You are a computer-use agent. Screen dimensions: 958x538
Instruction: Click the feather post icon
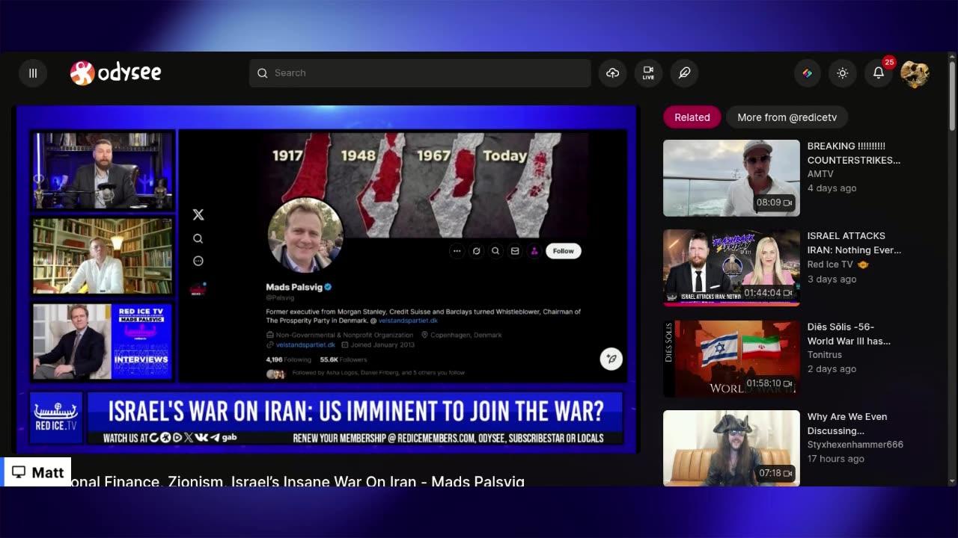pyautogui.click(x=684, y=73)
